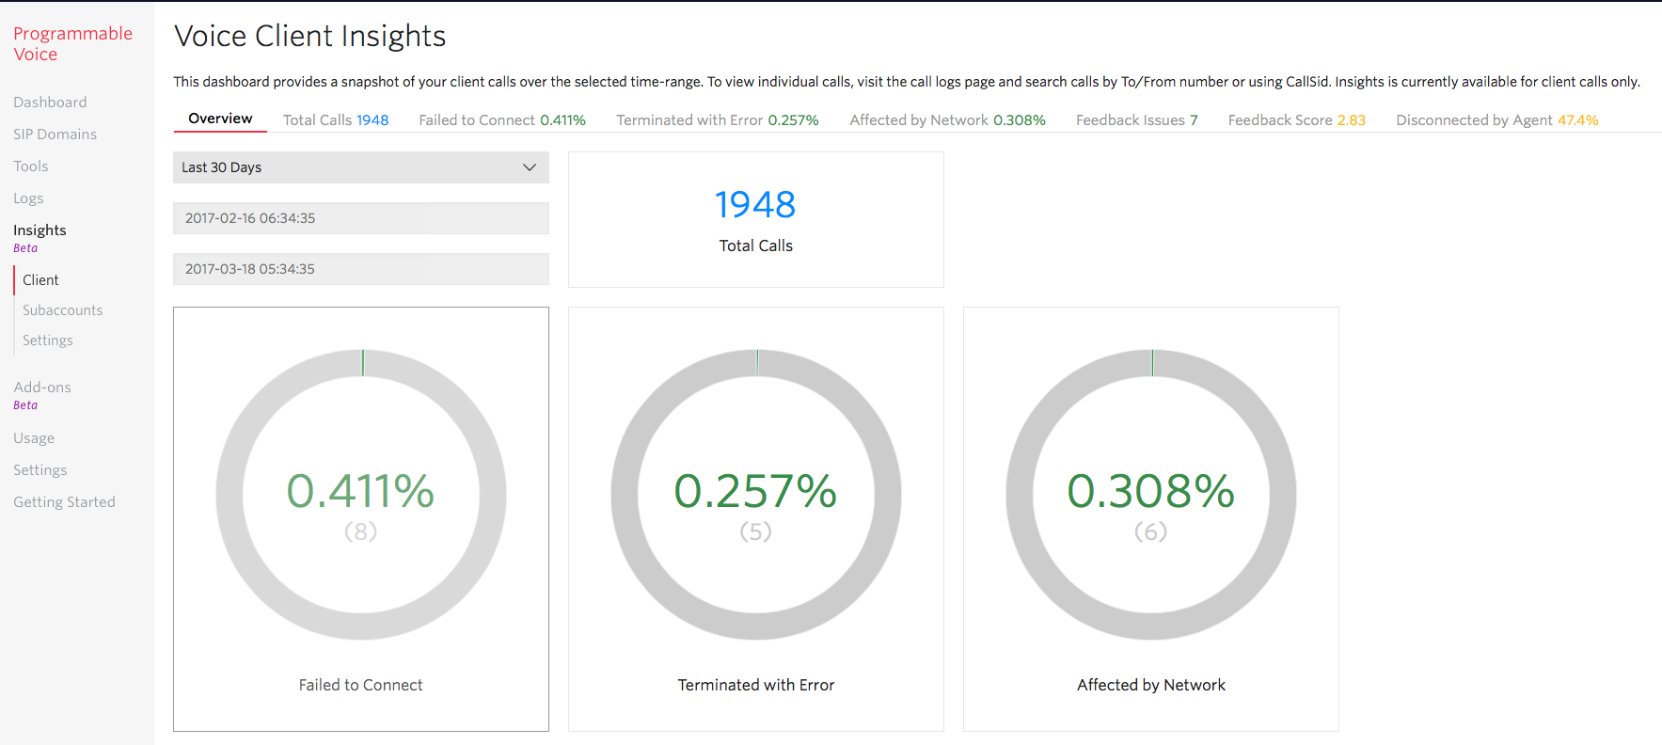This screenshot has height=745, width=1662.
Task: Open SIP Domains section
Action: click(x=55, y=134)
